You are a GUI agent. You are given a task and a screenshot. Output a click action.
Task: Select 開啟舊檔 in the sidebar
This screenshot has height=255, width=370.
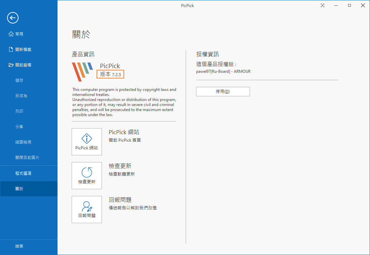click(29, 65)
